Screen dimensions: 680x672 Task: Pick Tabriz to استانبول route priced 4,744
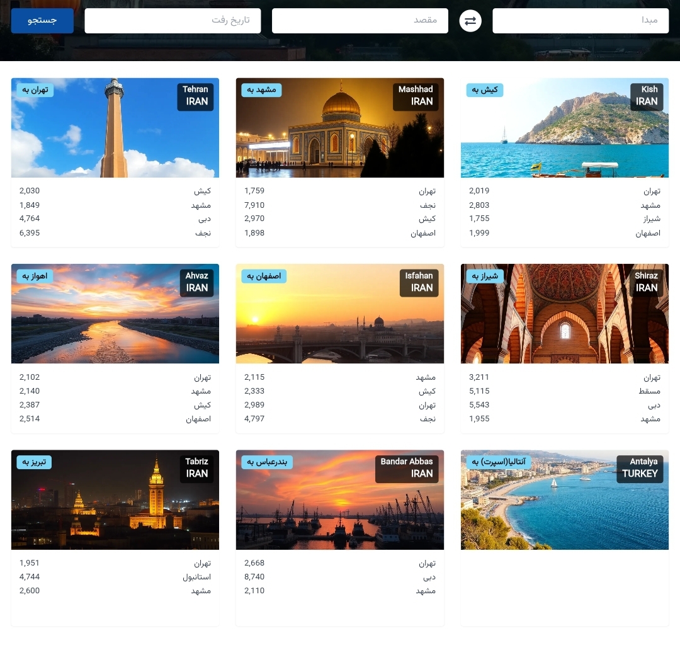point(115,577)
